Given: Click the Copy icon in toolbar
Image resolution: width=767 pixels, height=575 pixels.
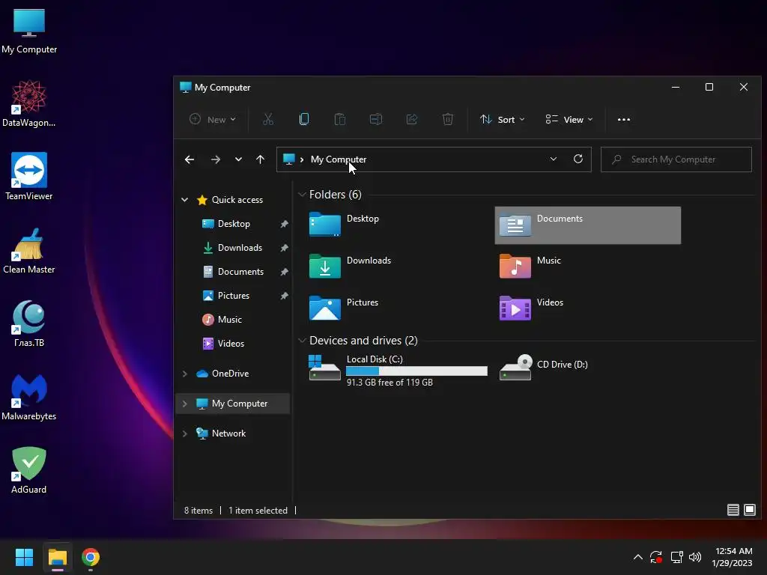Looking at the screenshot, I should click(304, 119).
